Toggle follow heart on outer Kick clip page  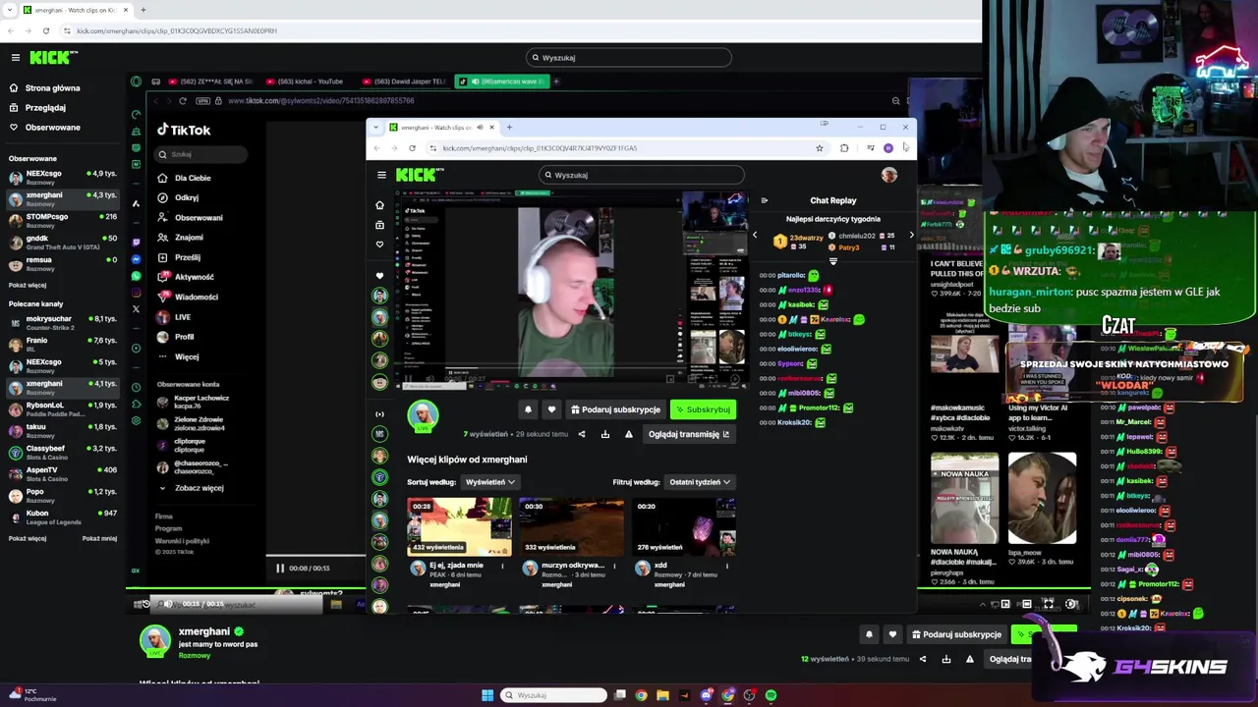(892, 634)
